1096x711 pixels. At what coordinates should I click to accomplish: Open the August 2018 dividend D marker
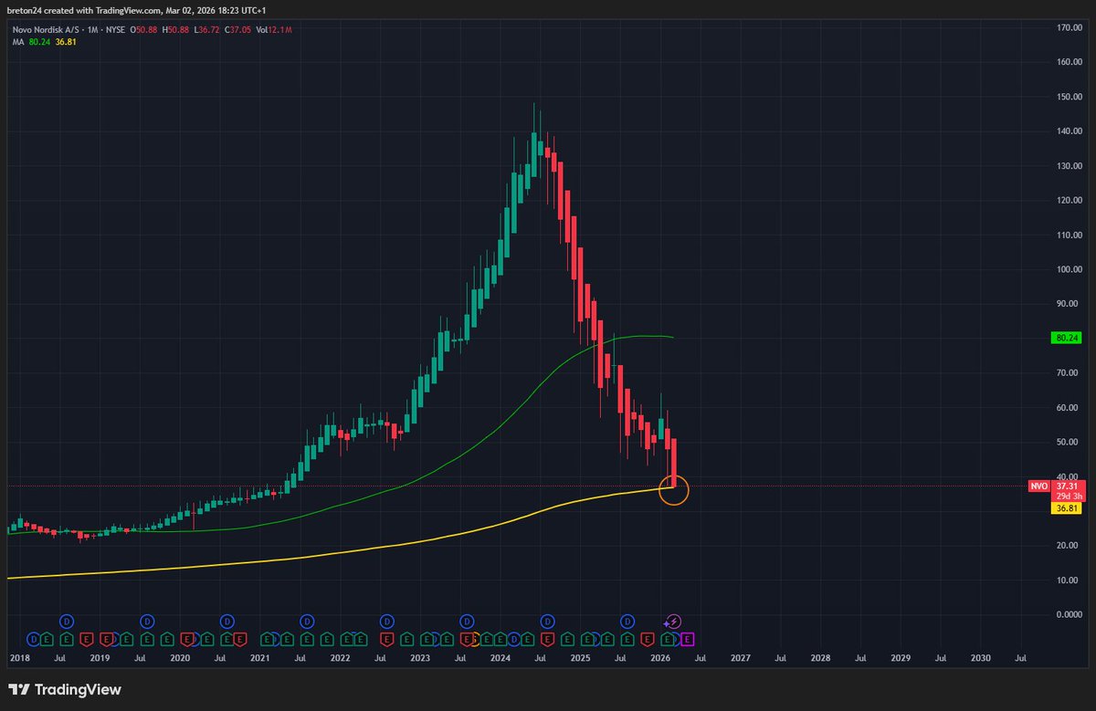(x=67, y=622)
